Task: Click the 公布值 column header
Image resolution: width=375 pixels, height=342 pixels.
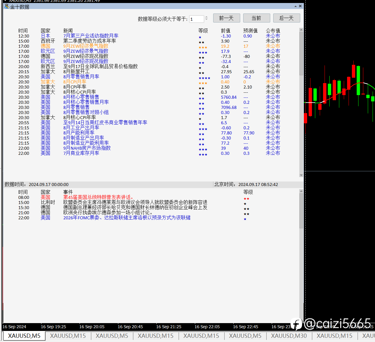Action: coord(273,31)
